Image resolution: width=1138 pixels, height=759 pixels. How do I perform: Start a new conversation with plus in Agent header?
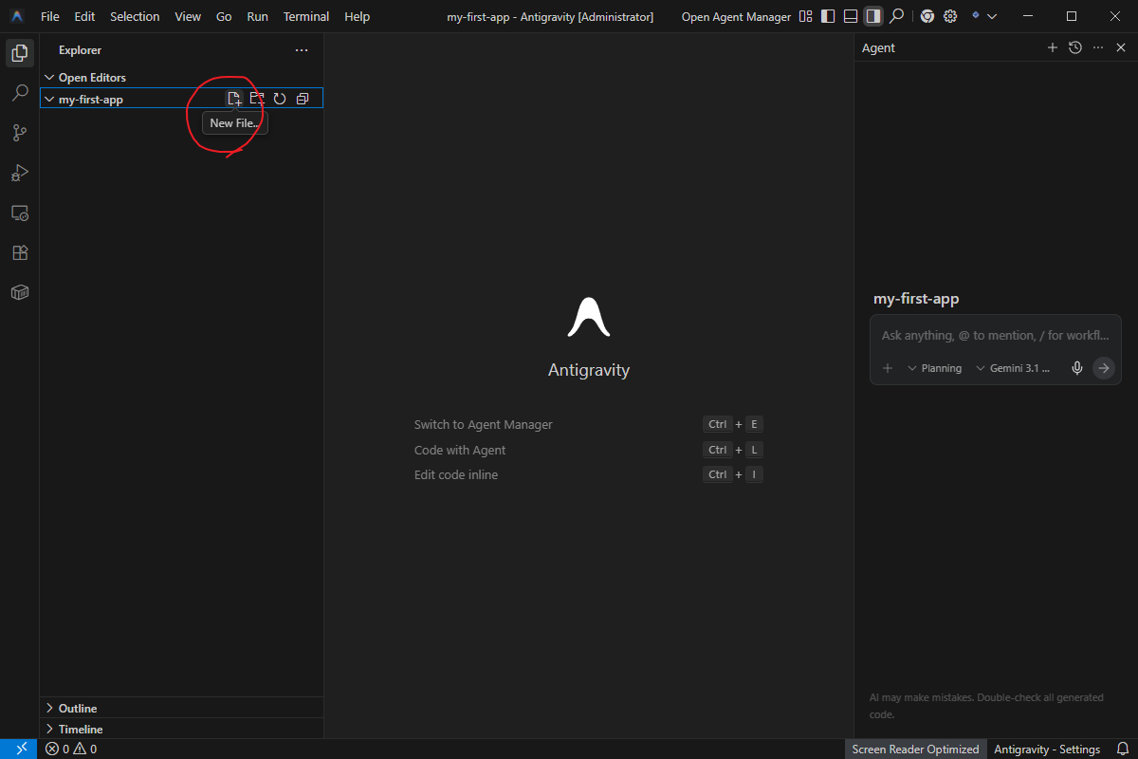tap(1052, 47)
